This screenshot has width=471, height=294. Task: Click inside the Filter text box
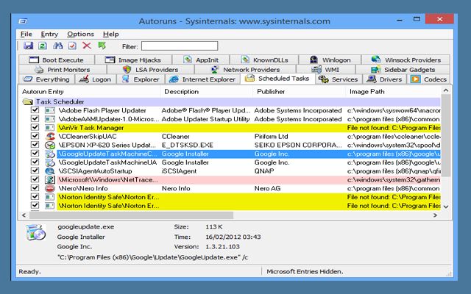point(180,46)
